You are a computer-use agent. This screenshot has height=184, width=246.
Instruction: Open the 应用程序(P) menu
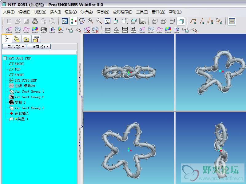click(123, 12)
